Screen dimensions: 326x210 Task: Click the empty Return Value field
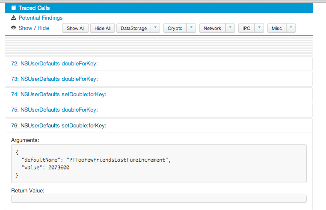[x=159, y=198]
